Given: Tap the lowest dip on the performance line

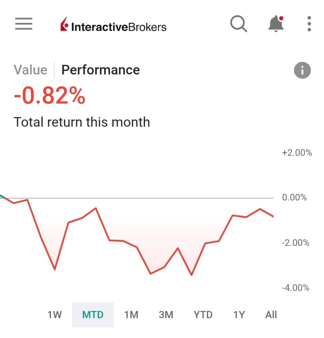Looking at the screenshot, I should coord(191,275).
